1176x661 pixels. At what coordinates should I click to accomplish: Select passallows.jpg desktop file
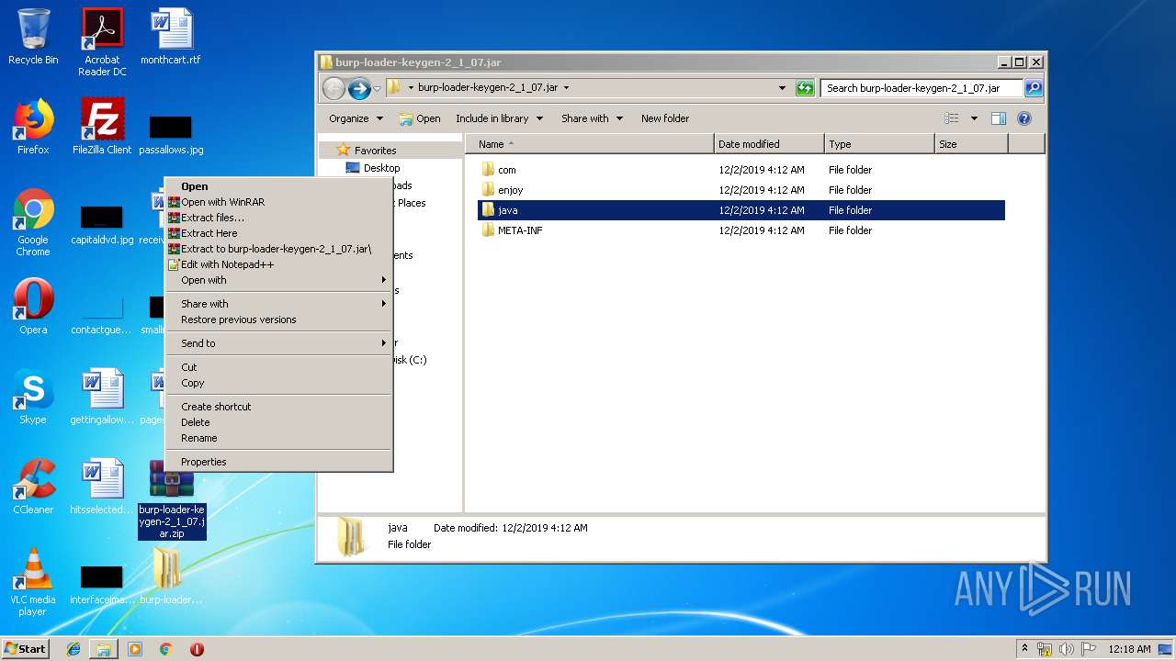[171, 133]
